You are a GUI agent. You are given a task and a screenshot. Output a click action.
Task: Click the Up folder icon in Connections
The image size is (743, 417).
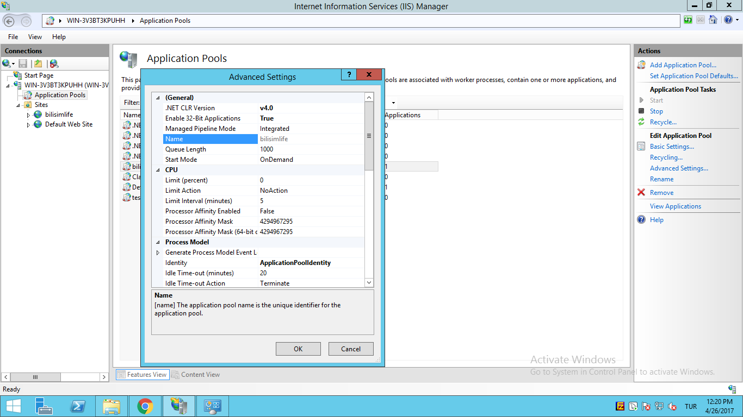[38, 64]
